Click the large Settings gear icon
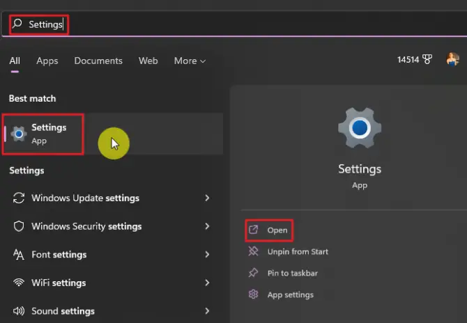 pos(360,127)
